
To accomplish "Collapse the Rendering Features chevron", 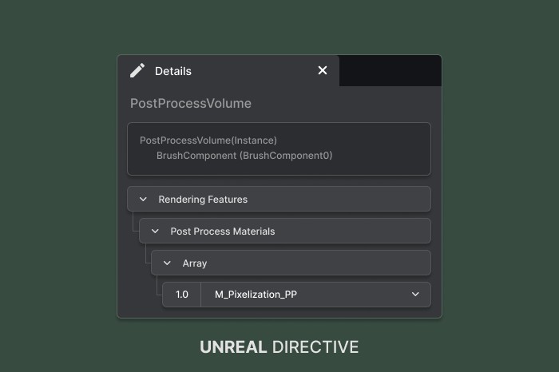I will coord(143,200).
